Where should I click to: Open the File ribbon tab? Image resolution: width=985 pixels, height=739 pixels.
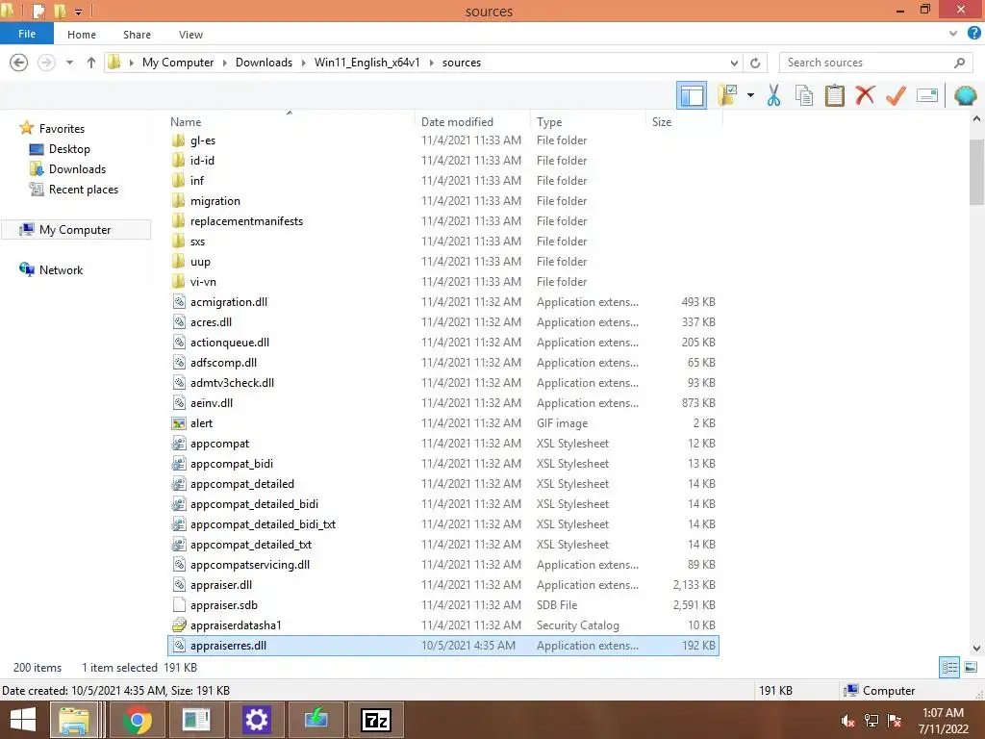coord(26,34)
